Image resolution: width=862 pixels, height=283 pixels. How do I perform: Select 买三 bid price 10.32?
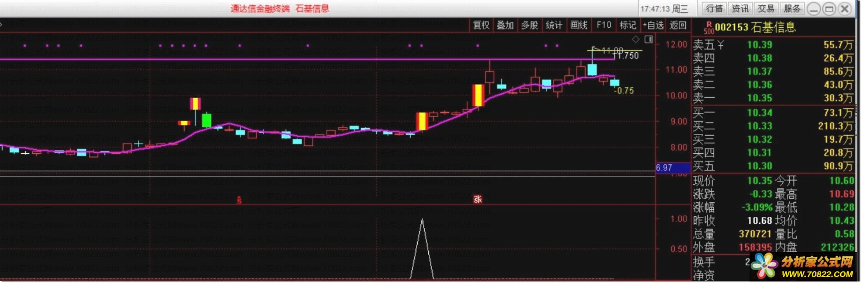pos(759,139)
